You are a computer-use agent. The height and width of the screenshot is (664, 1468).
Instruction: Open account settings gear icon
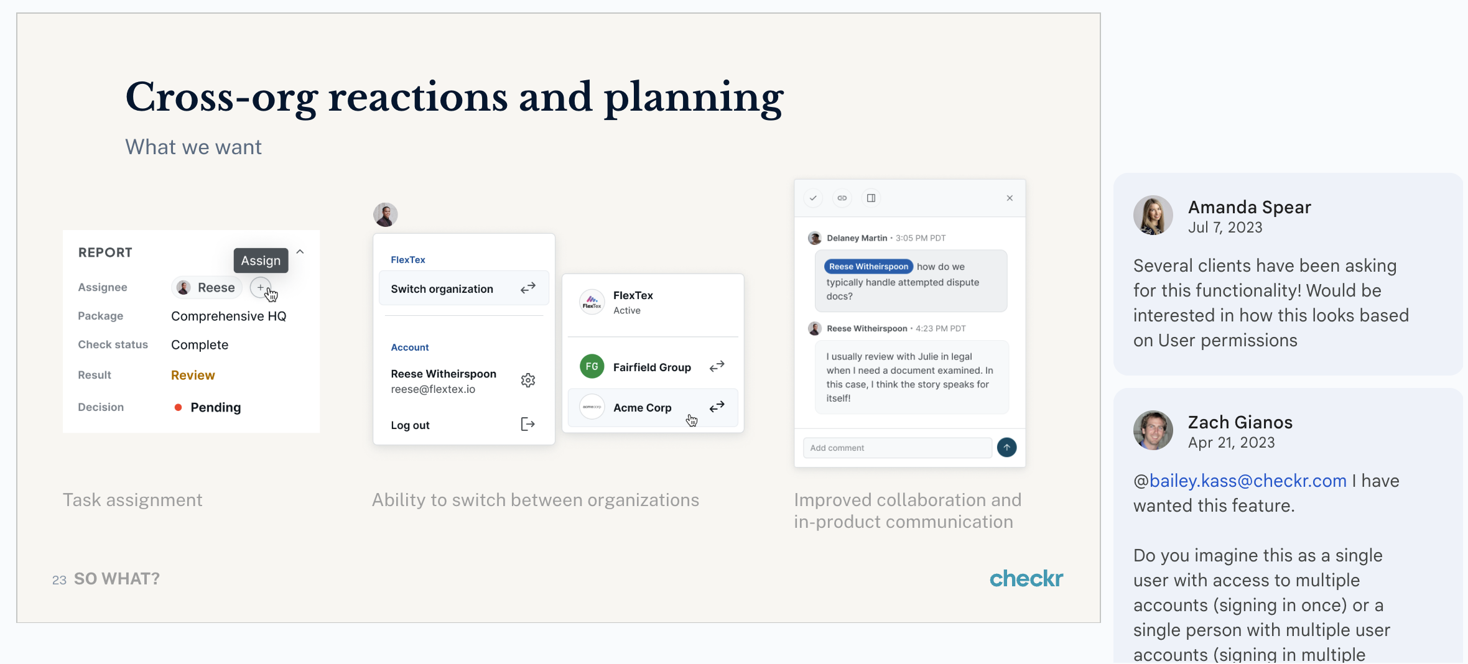[528, 380]
